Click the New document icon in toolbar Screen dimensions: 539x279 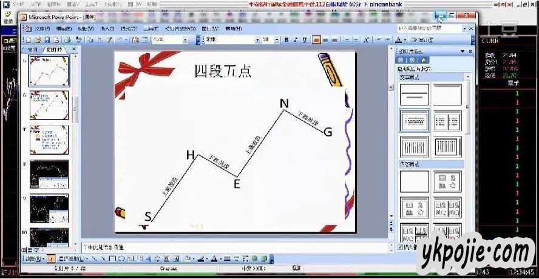[28, 40]
